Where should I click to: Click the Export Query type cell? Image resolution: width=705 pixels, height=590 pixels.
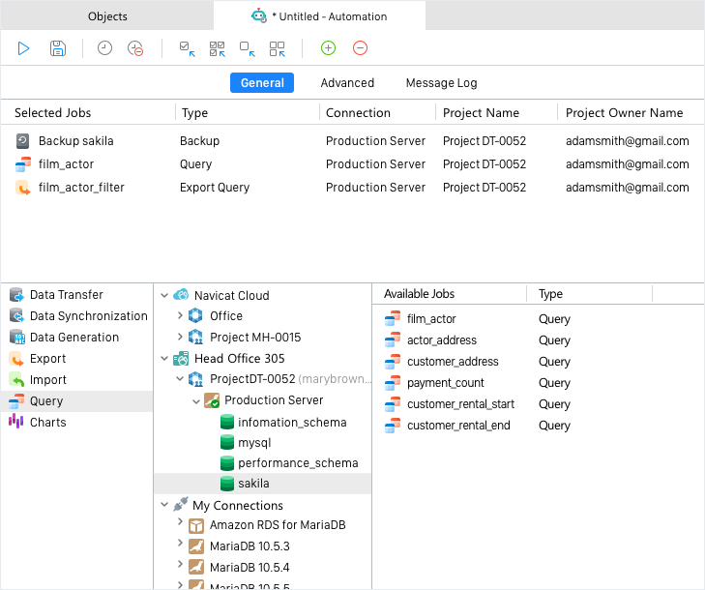click(215, 188)
